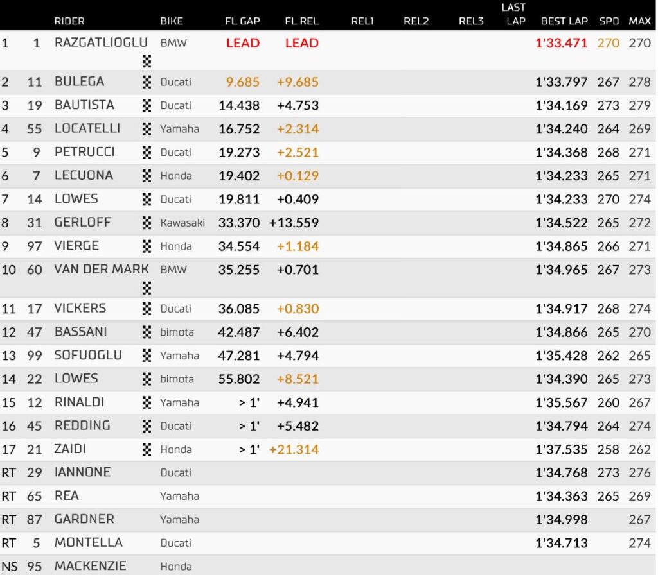This screenshot has height=575, width=658.
Task: Click the finish flag next to GERLOFF
Action: coord(147,223)
